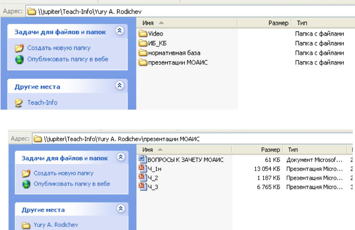The height and width of the screenshot is (230, 355).
Task: Collapse Задачи для файлов и папок in lower window
Action: pyautogui.click(x=121, y=157)
